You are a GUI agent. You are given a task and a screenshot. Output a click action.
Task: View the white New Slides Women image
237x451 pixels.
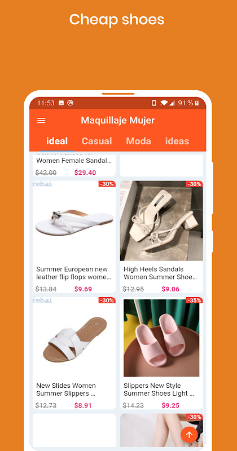(74, 337)
